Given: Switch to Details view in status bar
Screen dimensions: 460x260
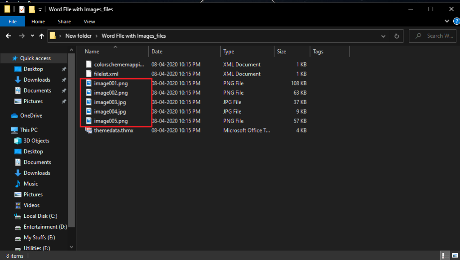Looking at the screenshot, I should [x=445, y=256].
